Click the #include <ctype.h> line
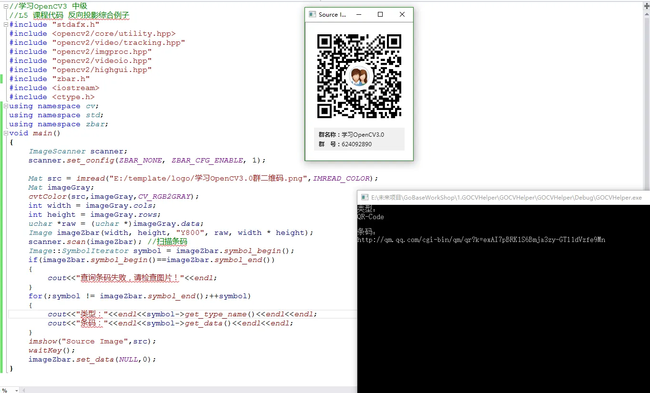Image resolution: width=650 pixels, height=393 pixels. tap(52, 97)
